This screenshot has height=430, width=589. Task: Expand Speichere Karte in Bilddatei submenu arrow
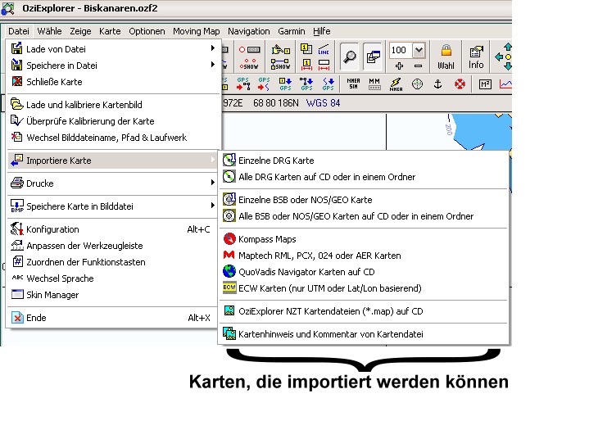(213, 206)
